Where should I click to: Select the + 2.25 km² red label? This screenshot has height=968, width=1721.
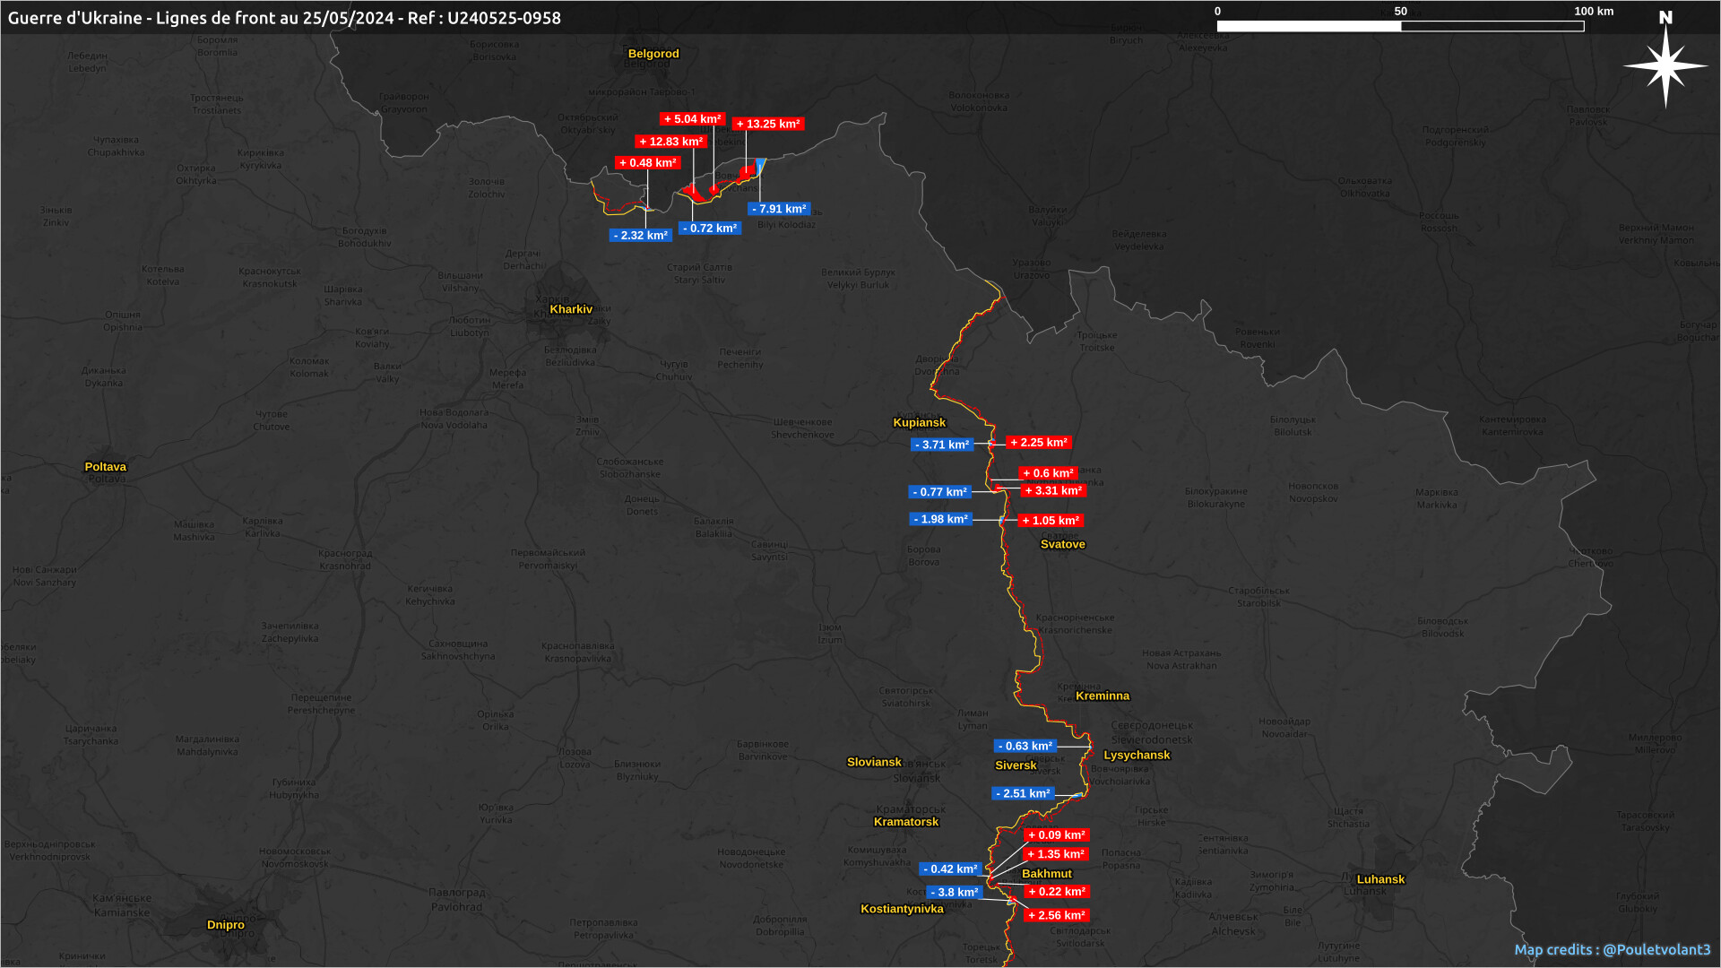click(x=1039, y=443)
